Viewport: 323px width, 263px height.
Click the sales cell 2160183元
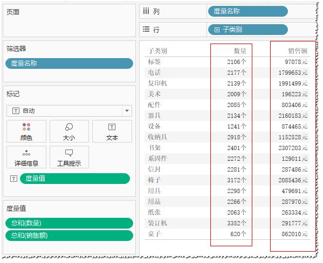click(293, 116)
